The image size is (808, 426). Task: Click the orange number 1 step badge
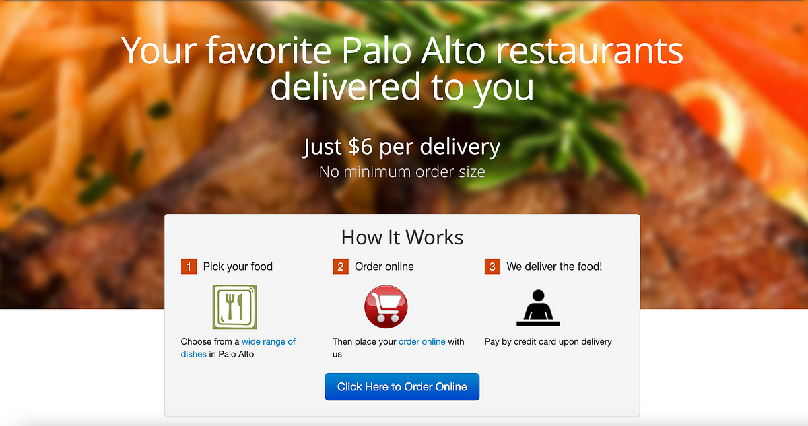[x=189, y=267]
